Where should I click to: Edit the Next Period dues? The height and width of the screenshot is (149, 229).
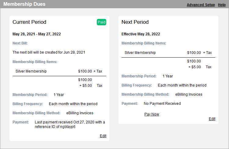point(212,119)
